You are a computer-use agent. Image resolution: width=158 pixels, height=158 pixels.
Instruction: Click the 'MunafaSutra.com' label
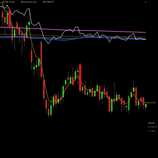[x=29, y=2]
